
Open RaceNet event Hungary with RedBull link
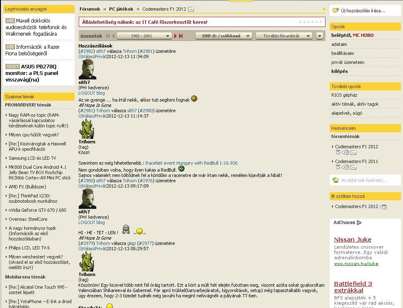point(191,163)
